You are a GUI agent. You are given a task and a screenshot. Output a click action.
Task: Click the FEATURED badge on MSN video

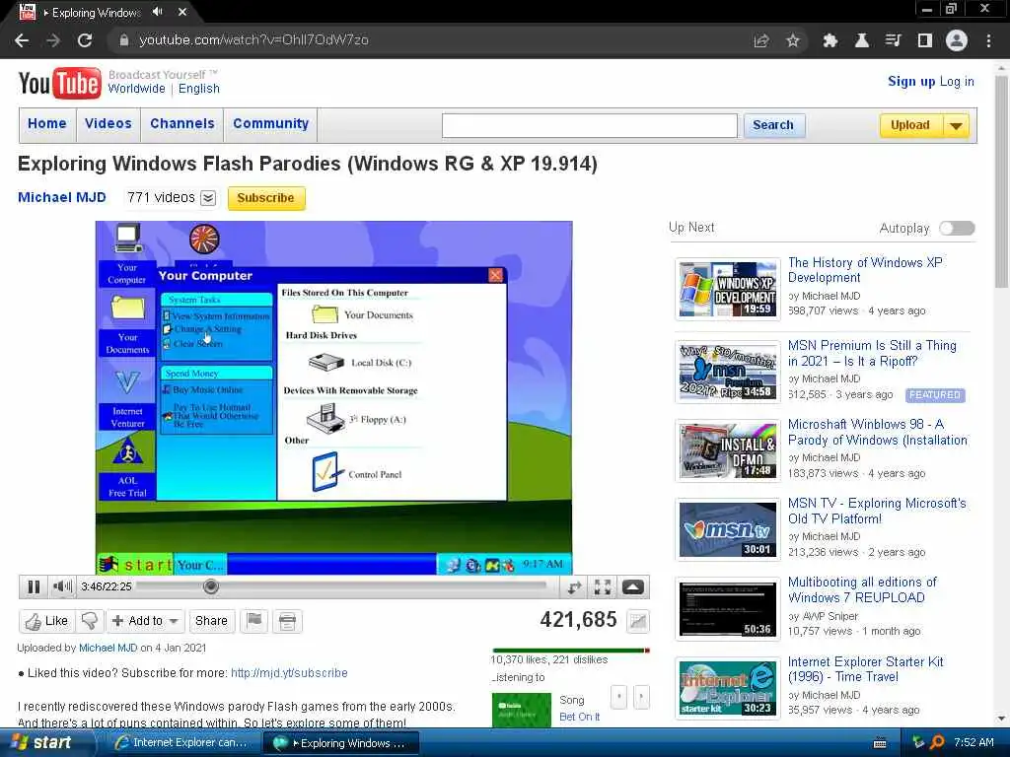click(935, 394)
